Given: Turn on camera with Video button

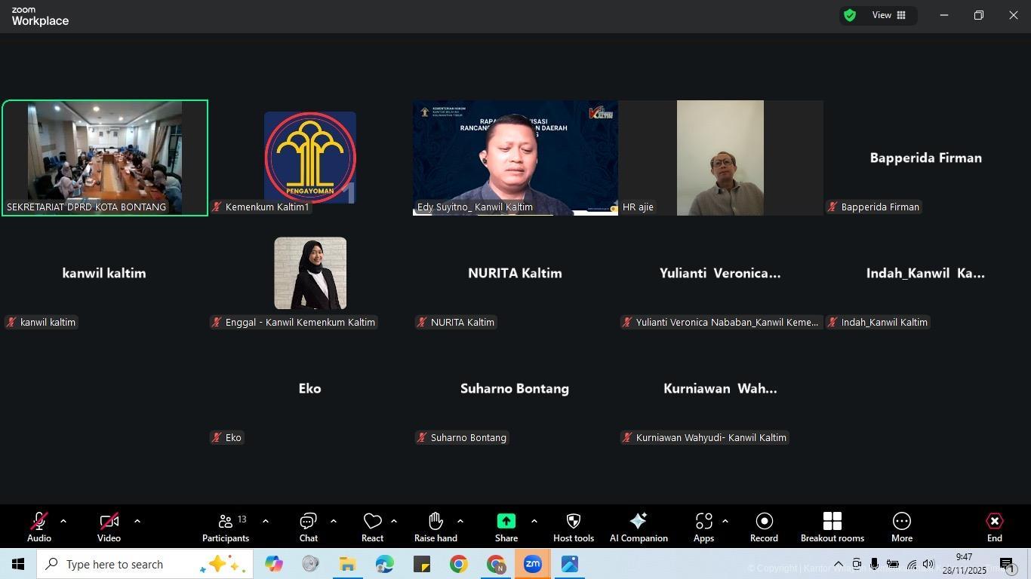Looking at the screenshot, I should (109, 527).
